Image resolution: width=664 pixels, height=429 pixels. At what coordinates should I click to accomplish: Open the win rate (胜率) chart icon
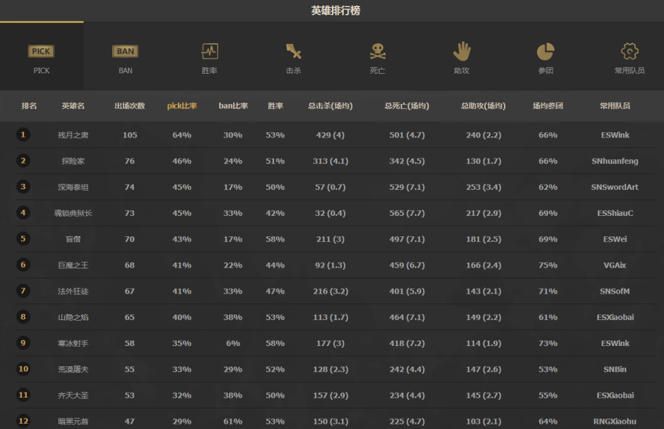(x=210, y=51)
